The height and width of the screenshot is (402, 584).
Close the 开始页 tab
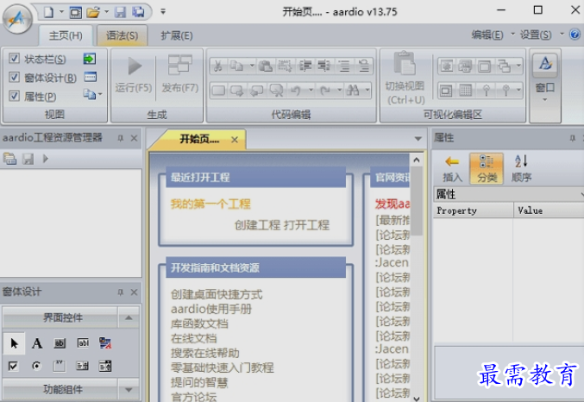coord(235,140)
